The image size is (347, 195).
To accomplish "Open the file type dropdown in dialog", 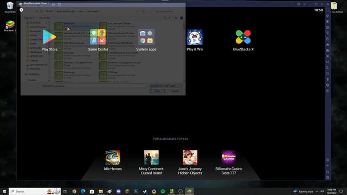I will click(166, 86).
